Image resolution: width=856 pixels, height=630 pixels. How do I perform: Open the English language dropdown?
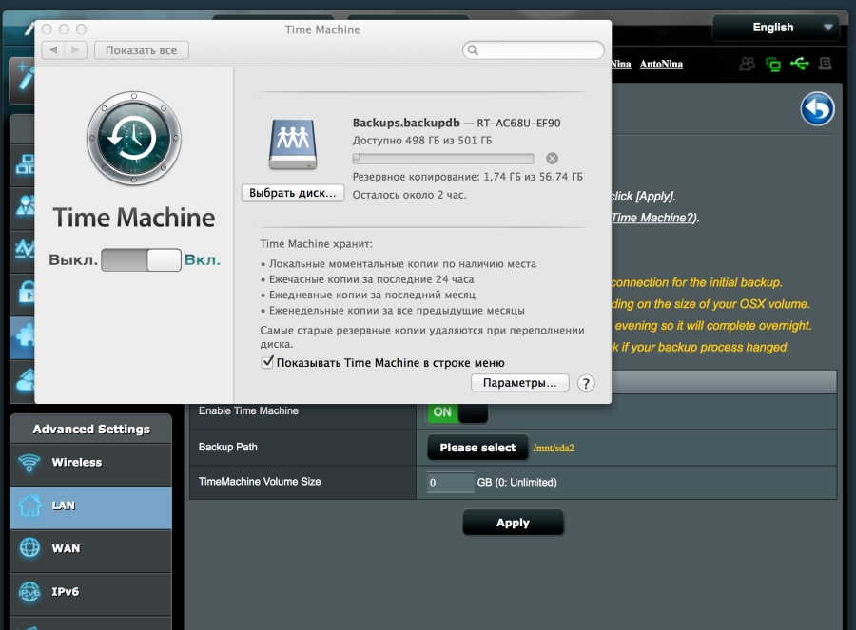776,28
